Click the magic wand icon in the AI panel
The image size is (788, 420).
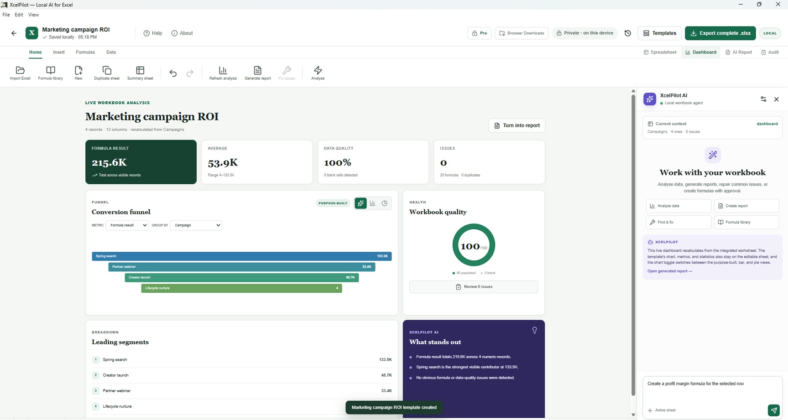pyautogui.click(x=713, y=155)
